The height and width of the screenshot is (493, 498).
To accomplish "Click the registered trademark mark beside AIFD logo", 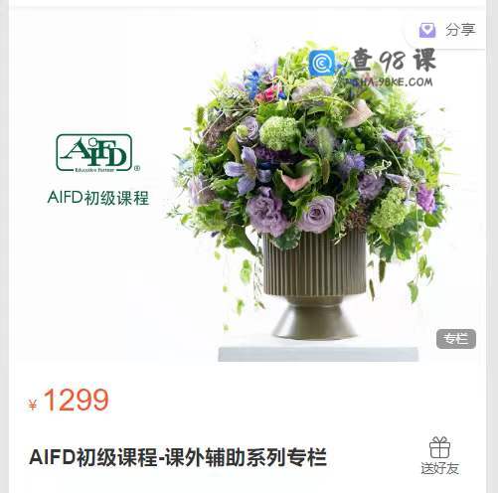I will (137, 168).
